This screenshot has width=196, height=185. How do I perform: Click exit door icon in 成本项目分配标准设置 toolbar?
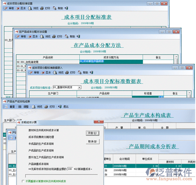[x=66, y=9]
